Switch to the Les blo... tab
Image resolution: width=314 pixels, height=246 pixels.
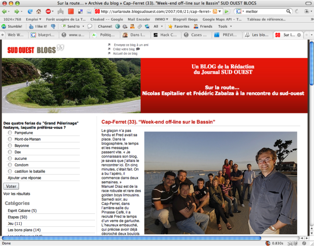point(257,35)
